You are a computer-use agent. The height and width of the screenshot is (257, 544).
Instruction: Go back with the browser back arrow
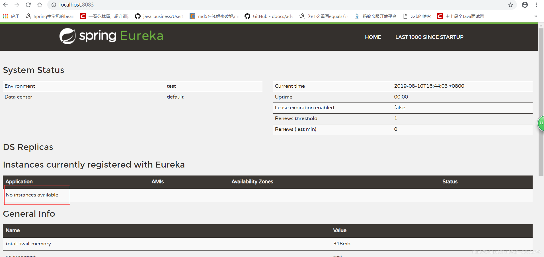(5, 5)
